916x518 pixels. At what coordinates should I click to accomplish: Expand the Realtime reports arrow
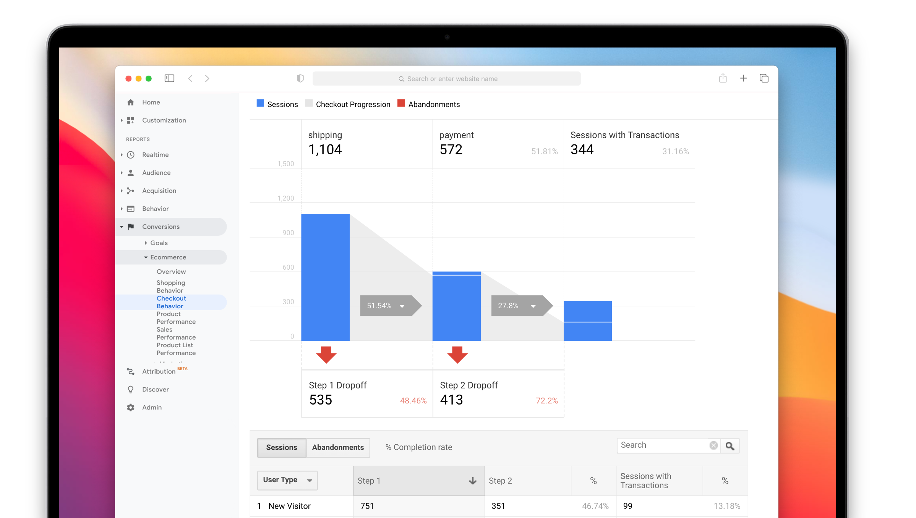(x=122, y=155)
